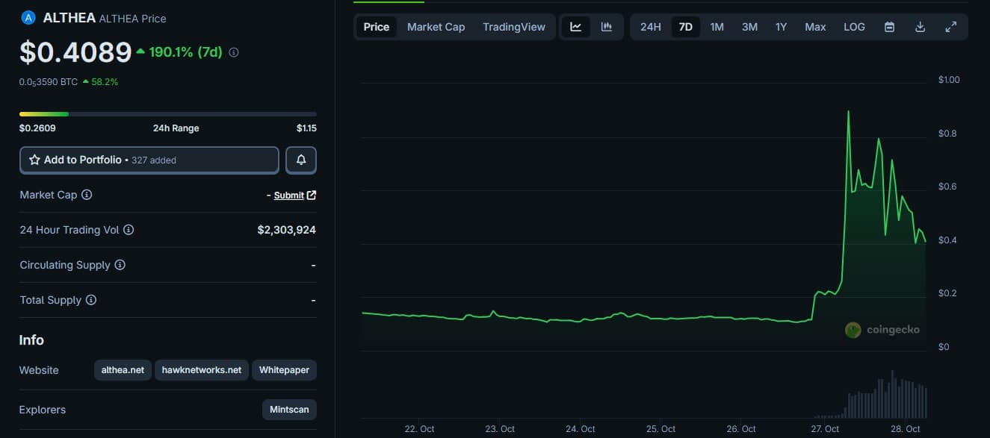Click Circulating Supply info icon

pos(120,265)
